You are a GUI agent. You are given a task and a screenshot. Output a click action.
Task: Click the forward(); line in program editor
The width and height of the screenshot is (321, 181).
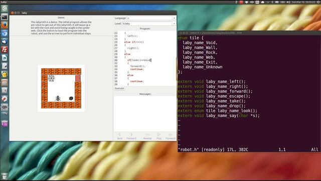(x=138, y=66)
